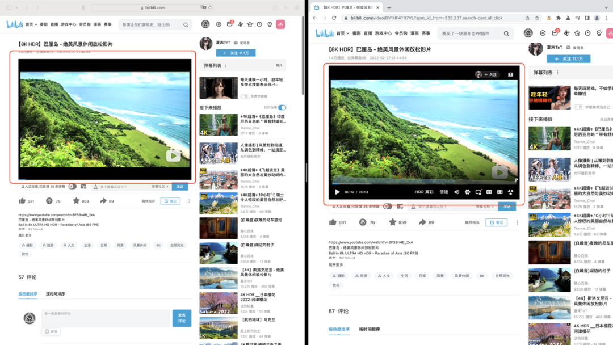
Task: Open the player settings gear
Action: click(x=467, y=192)
